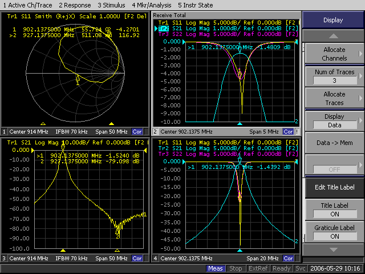Toggle Graticule Label ON softkey
365x274 pixels.
334,232
